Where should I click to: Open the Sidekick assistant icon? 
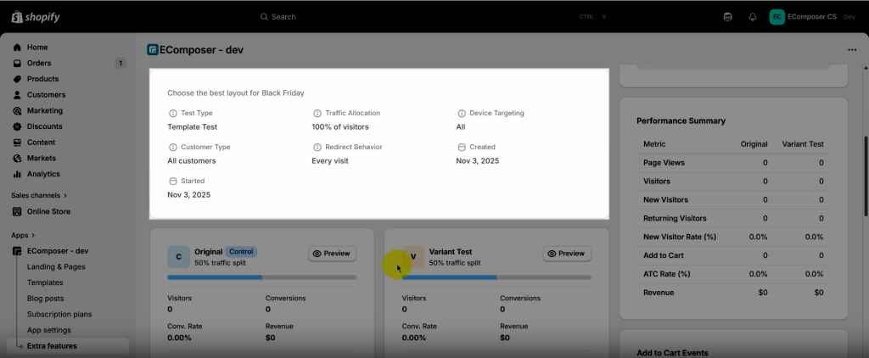pyautogui.click(x=727, y=16)
